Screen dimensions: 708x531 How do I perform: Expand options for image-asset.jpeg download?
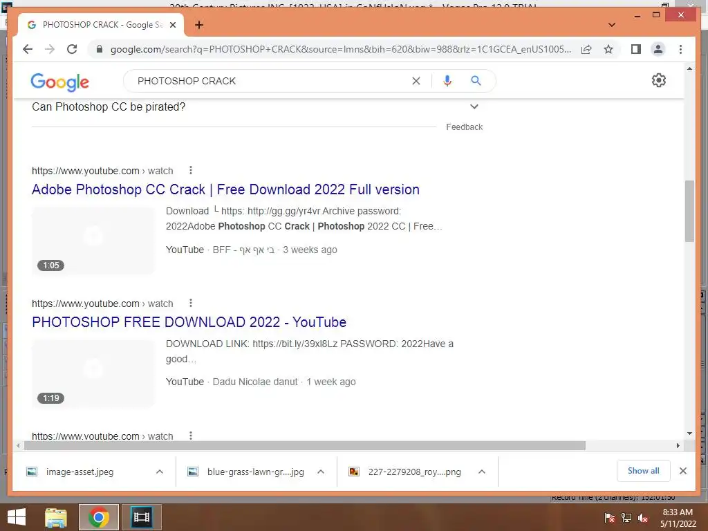pos(160,472)
